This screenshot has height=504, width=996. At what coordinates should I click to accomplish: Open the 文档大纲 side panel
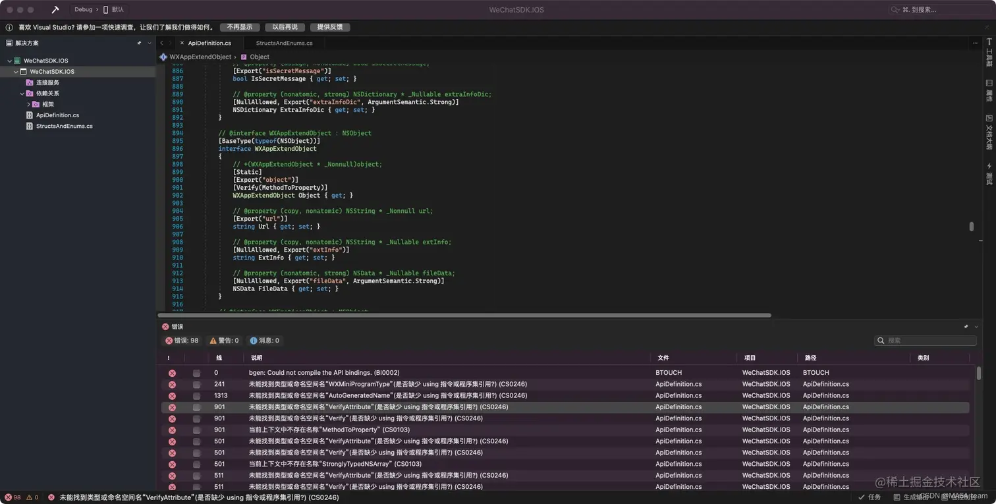(x=989, y=132)
